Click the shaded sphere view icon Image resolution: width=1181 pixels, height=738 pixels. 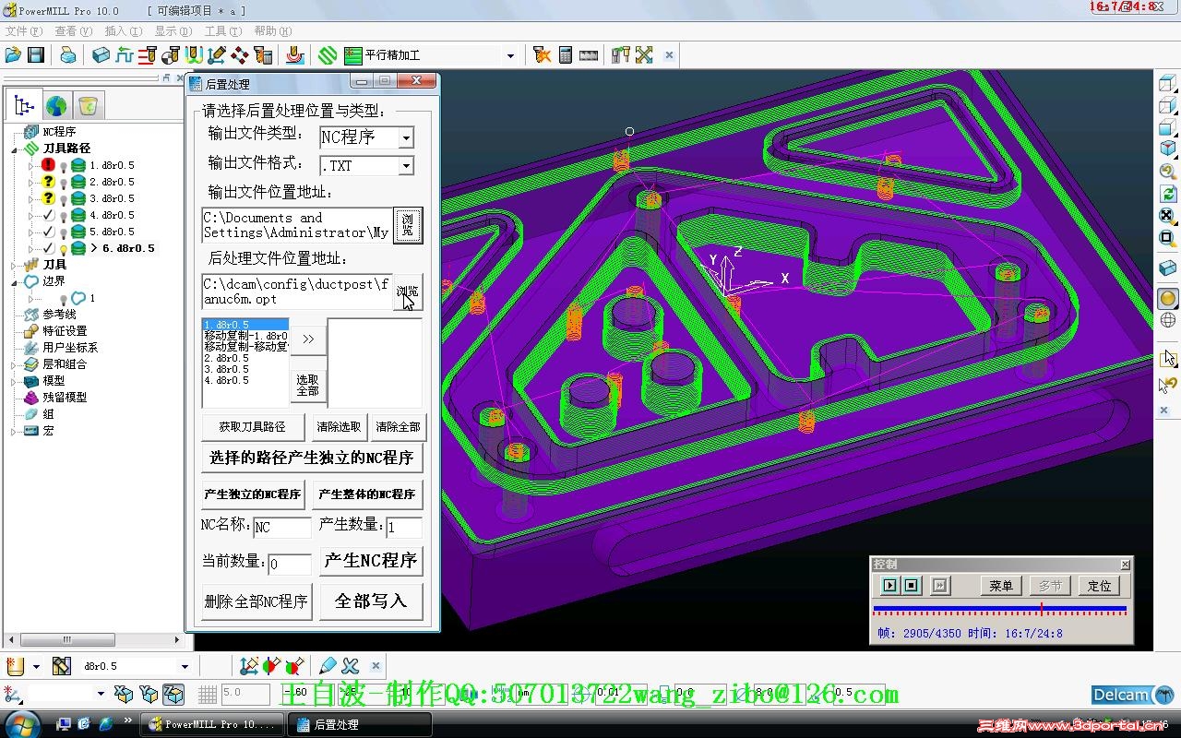1168,298
